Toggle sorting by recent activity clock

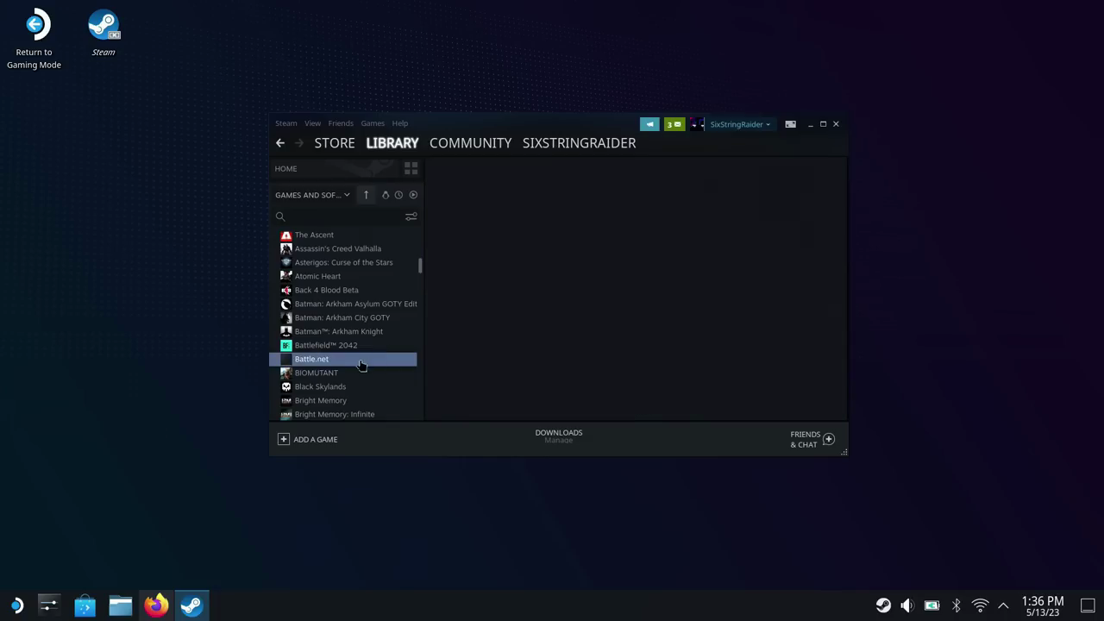point(398,195)
